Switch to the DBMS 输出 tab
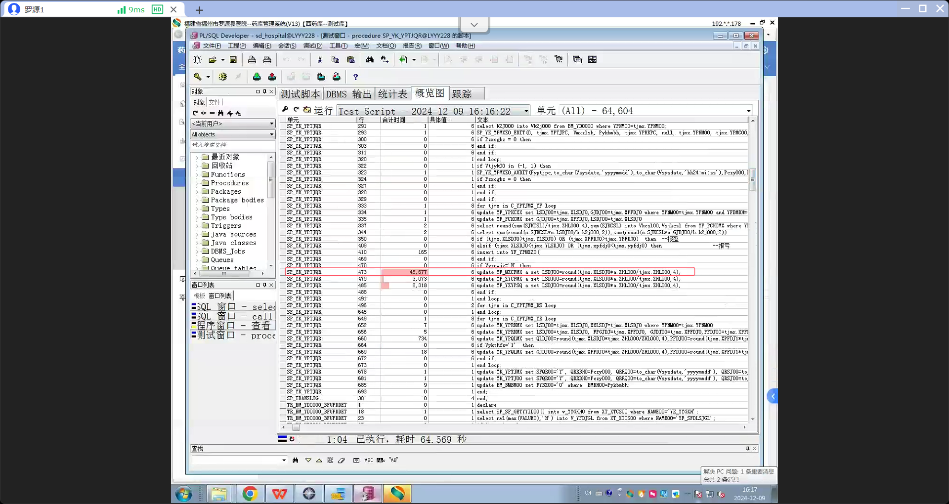Image resolution: width=949 pixels, height=504 pixels. pos(348,94)
